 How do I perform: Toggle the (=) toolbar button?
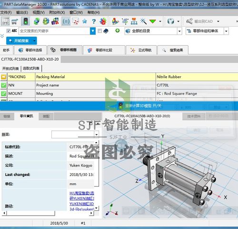[x=66, y=21]
